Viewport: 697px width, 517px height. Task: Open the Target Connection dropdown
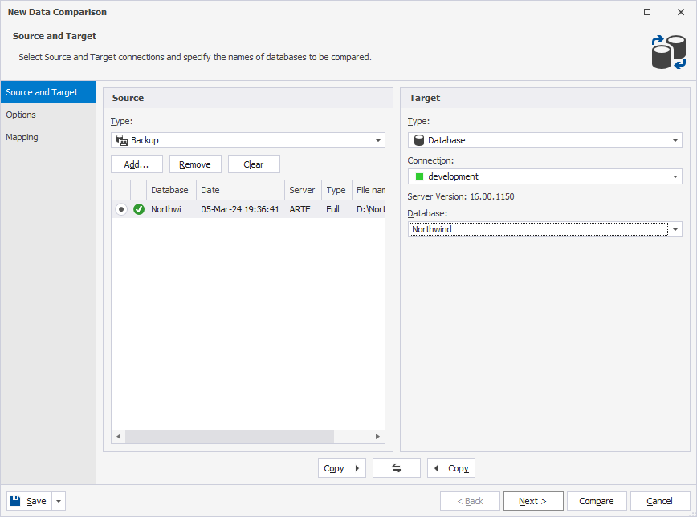675,176
